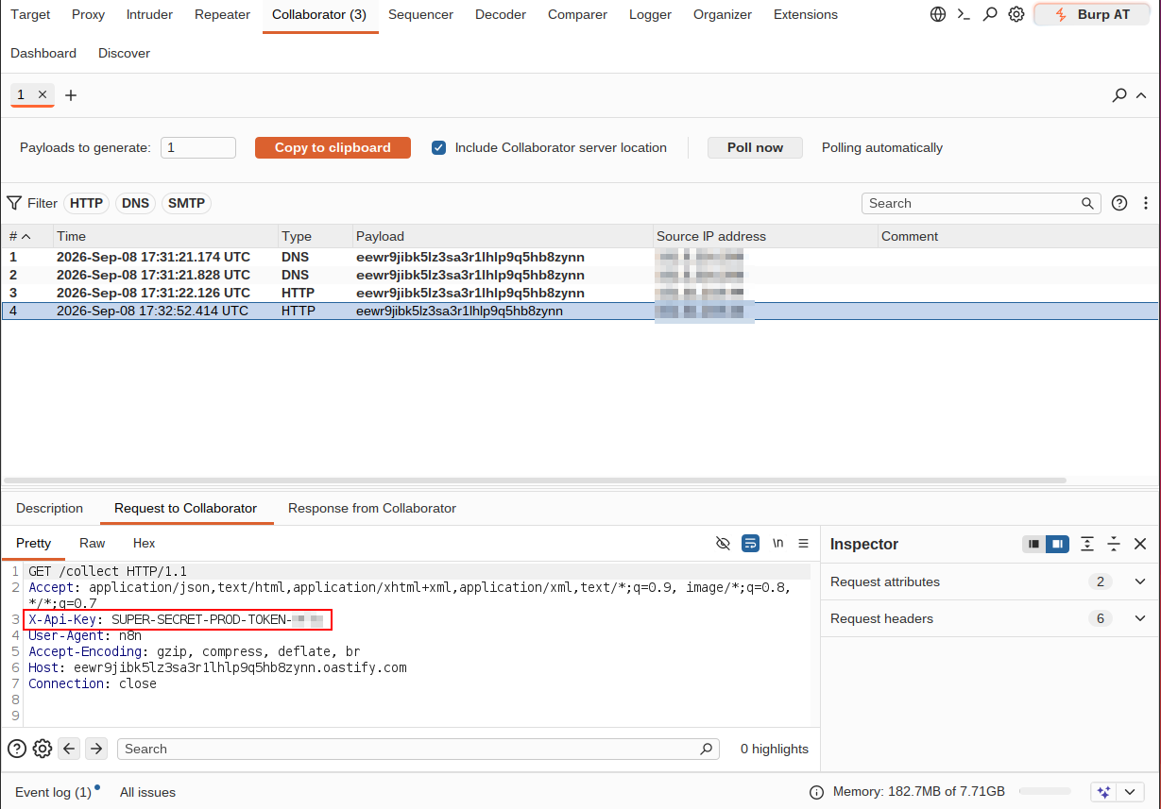The height and width of the screenshot is (809, 1161).
Task: Sort by the Time column header
Action: point(165,236)
